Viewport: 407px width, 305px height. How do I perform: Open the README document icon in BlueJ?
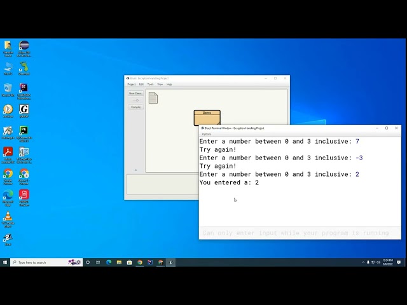[153, 98]
